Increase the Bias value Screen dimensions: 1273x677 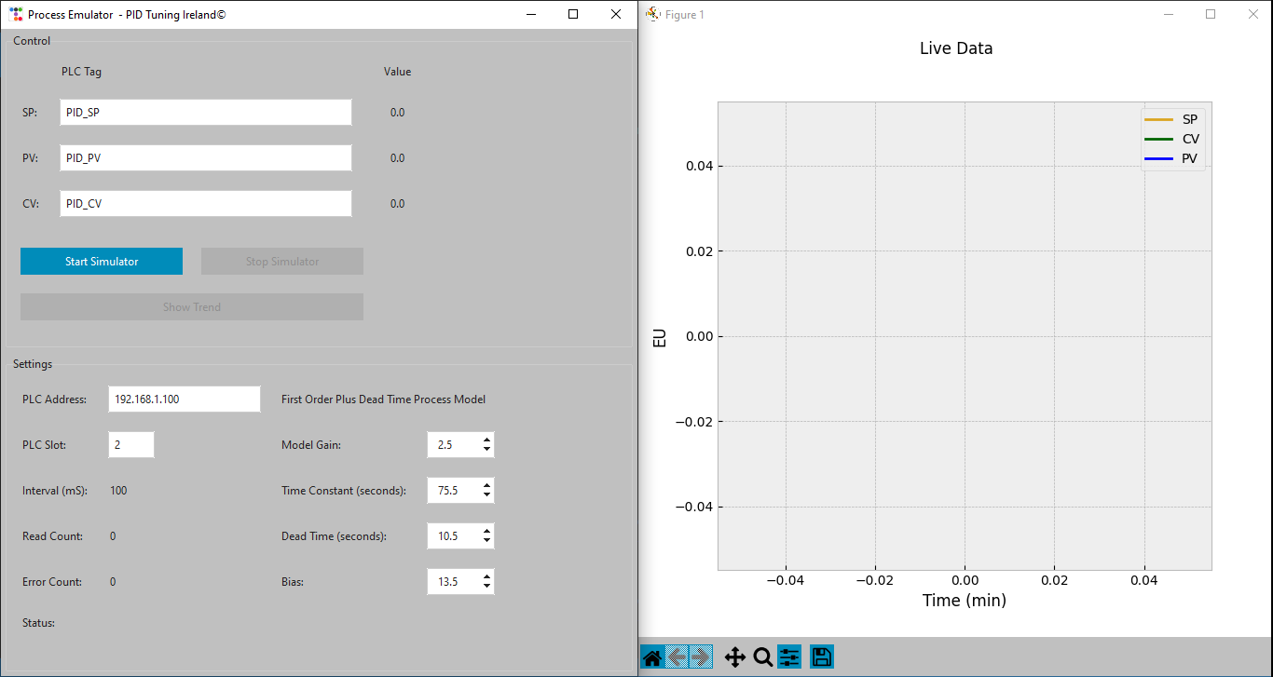[486, 576]
